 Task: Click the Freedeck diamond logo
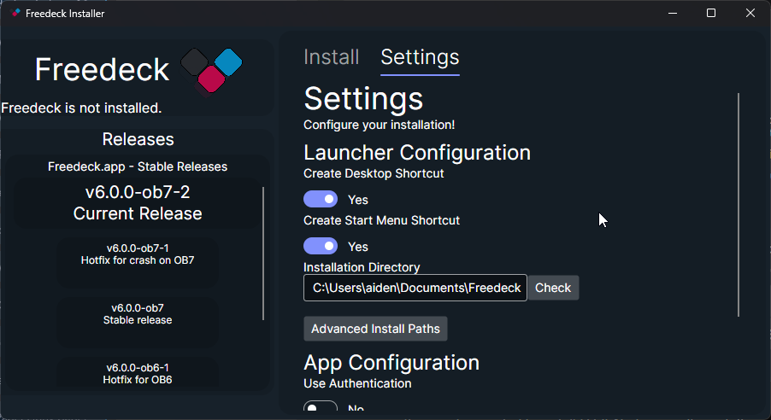(x=211, y=71)
